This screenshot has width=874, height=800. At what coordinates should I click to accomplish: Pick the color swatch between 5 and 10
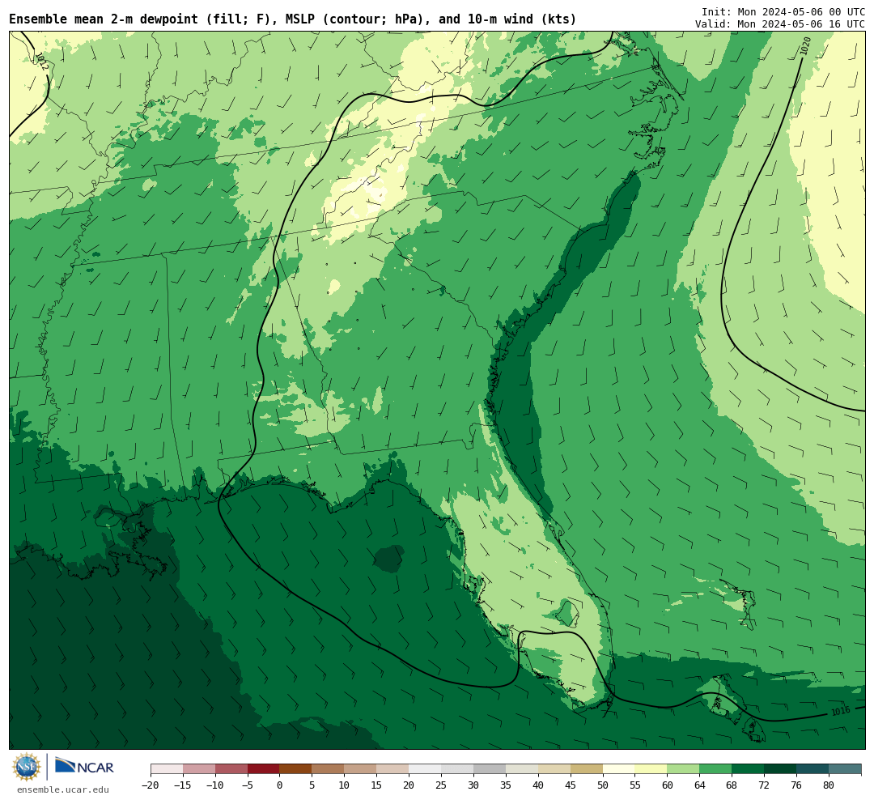pyautogui.click(x=329, y=769)
